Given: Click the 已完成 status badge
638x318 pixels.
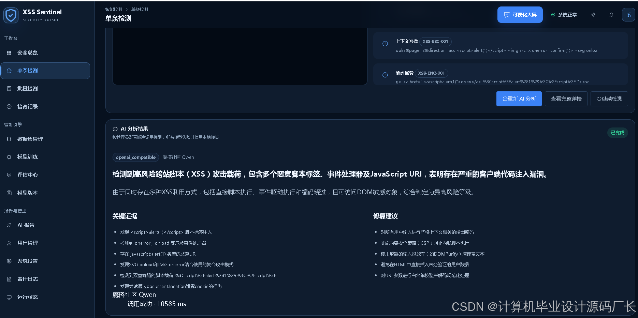Looking at the screenshot, I should click(618, 133).
